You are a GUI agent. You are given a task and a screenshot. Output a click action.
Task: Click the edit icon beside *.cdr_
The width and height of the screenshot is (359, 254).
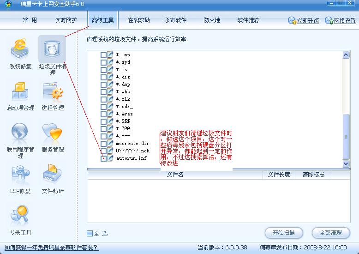tap(110, 106)
